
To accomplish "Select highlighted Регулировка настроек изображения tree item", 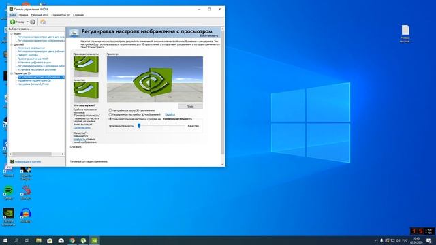I will [x=41, y=77].
